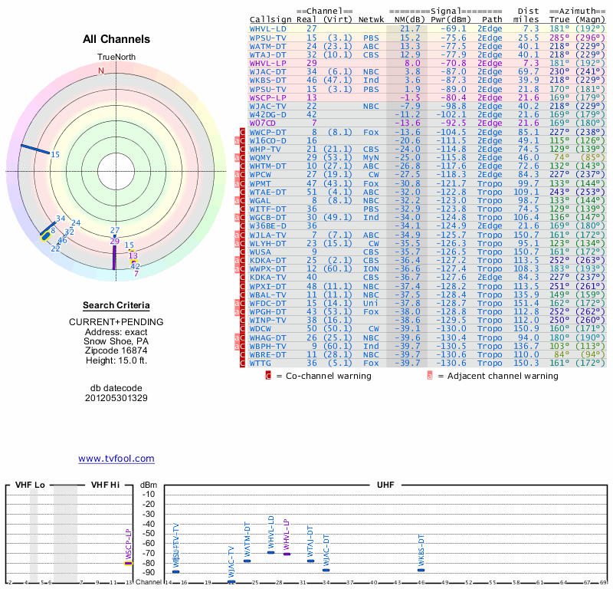Click the WHVL-LD bar in the UHF spectrum
Image resolution: width=613 pixels, height=589 pixels.
click(270, 552)
